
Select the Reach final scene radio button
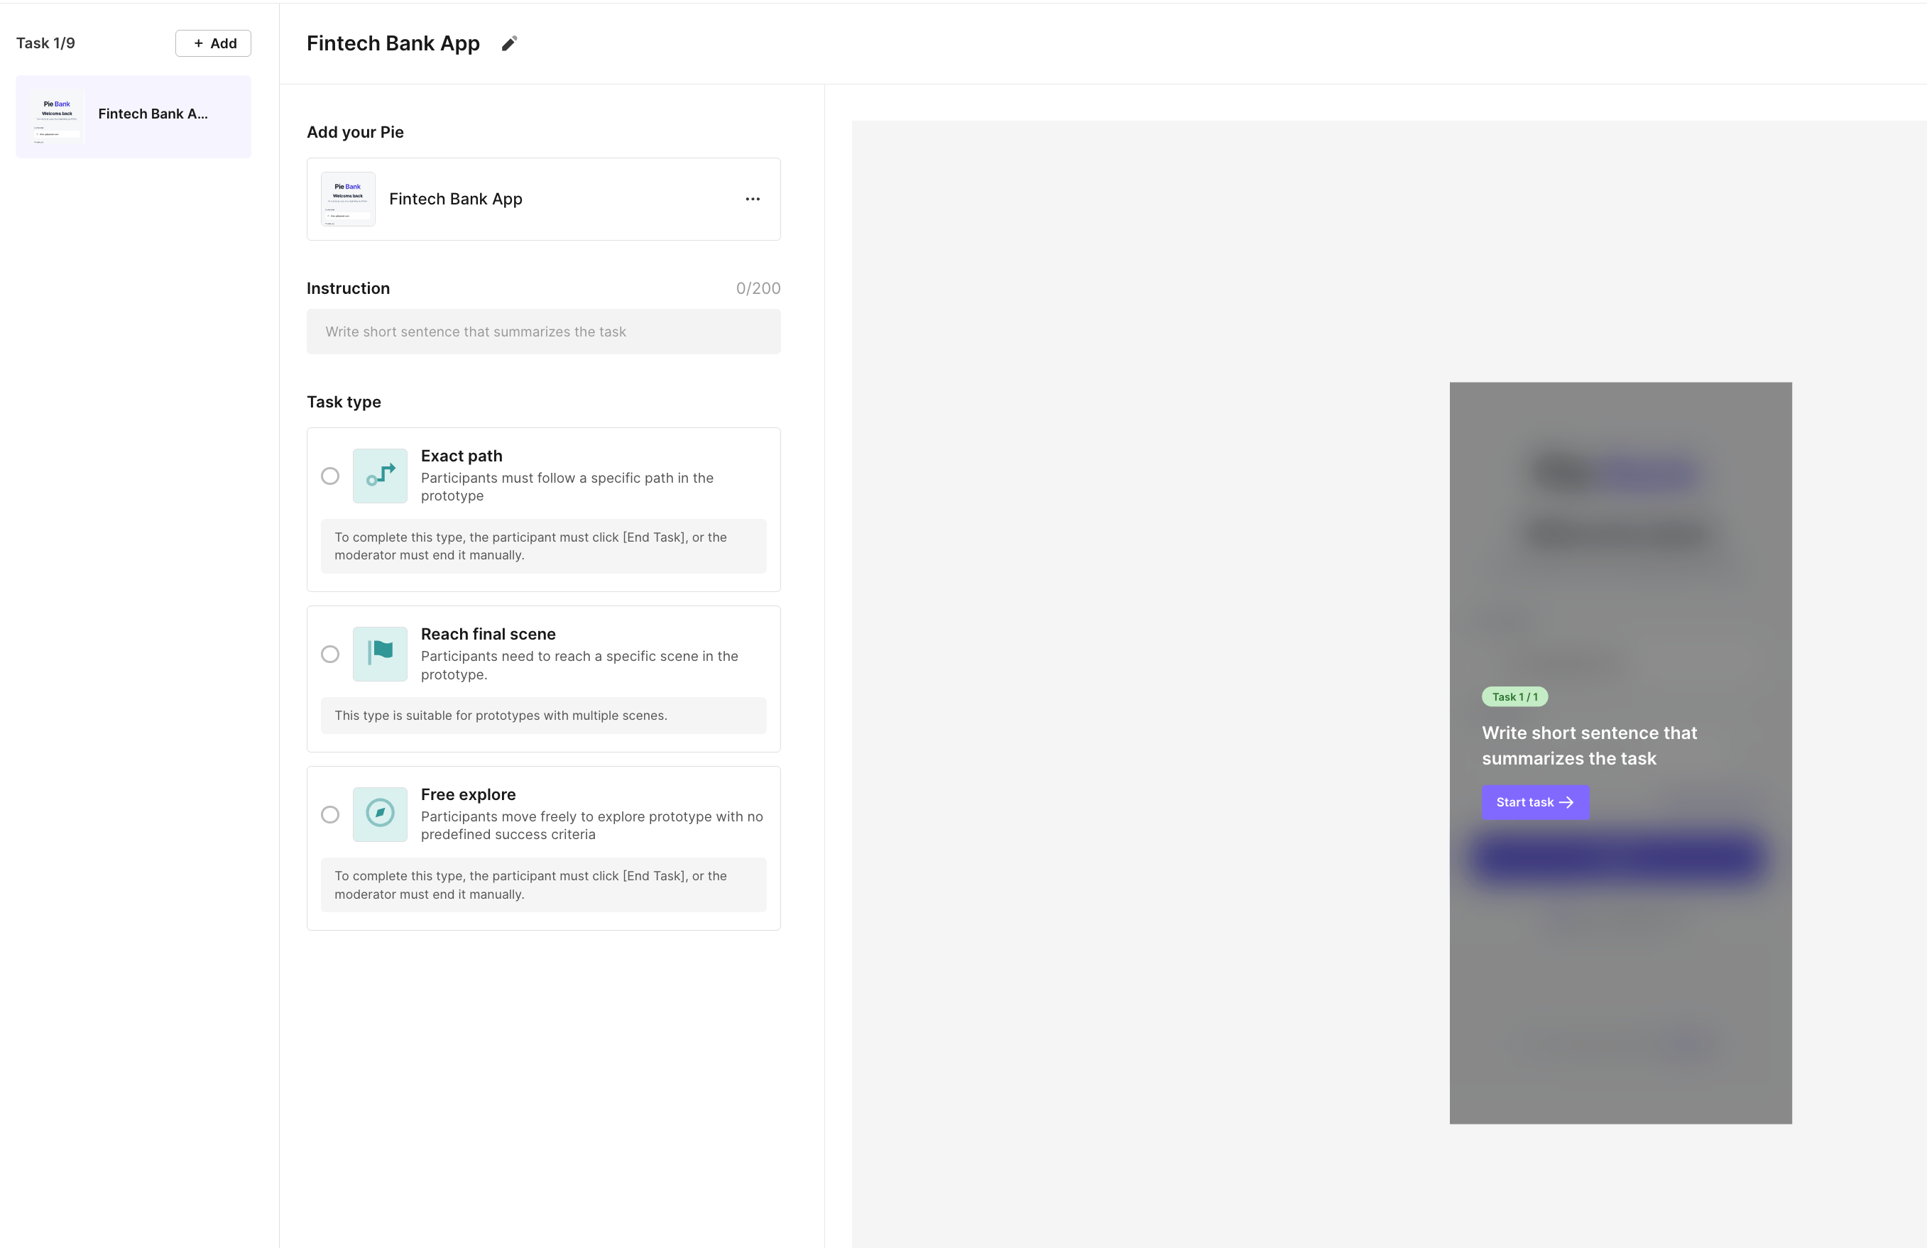pos(330,654)
